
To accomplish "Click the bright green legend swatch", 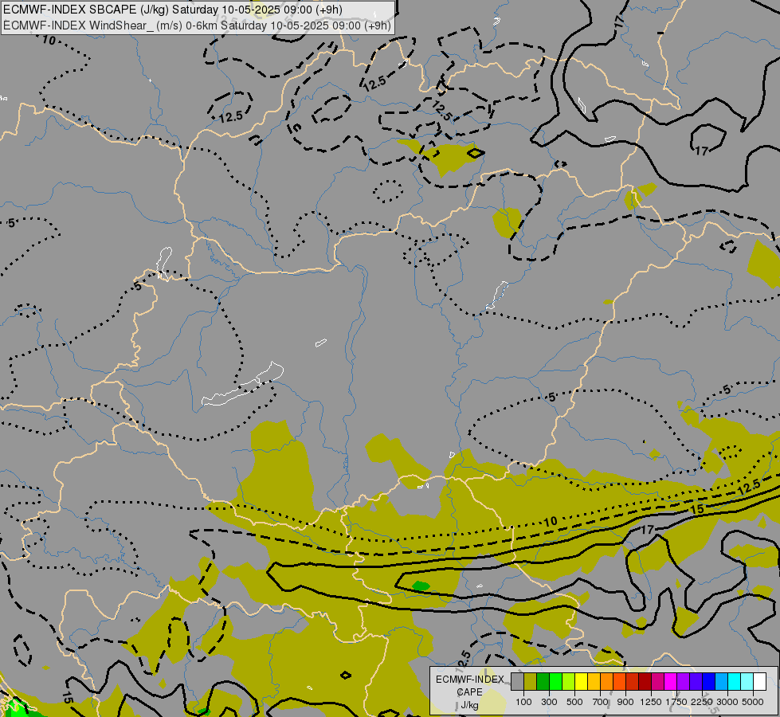I will coord(555,681).
